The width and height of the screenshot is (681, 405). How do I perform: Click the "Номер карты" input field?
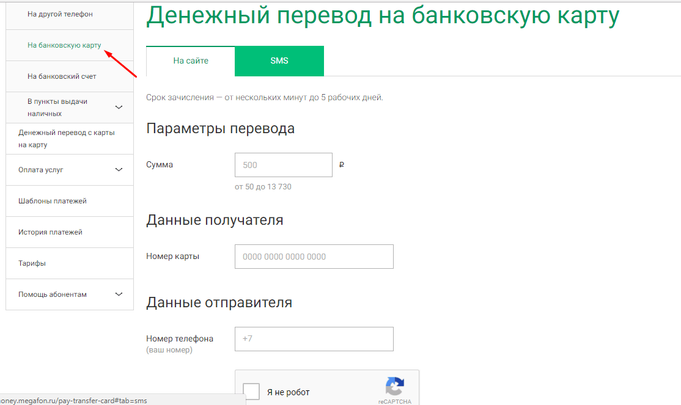pos(314,257)
